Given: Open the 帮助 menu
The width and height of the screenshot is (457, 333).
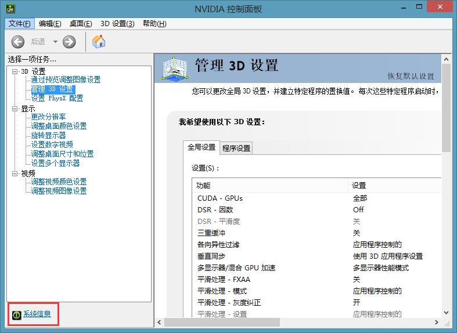Looking at the screenshot, I should pyautogui.click(x=154, y=24).
